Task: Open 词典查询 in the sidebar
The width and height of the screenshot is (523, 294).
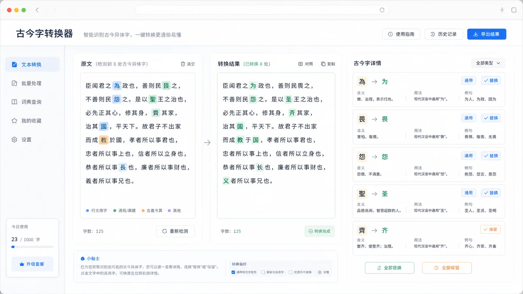Action: [x=32, y=102]
